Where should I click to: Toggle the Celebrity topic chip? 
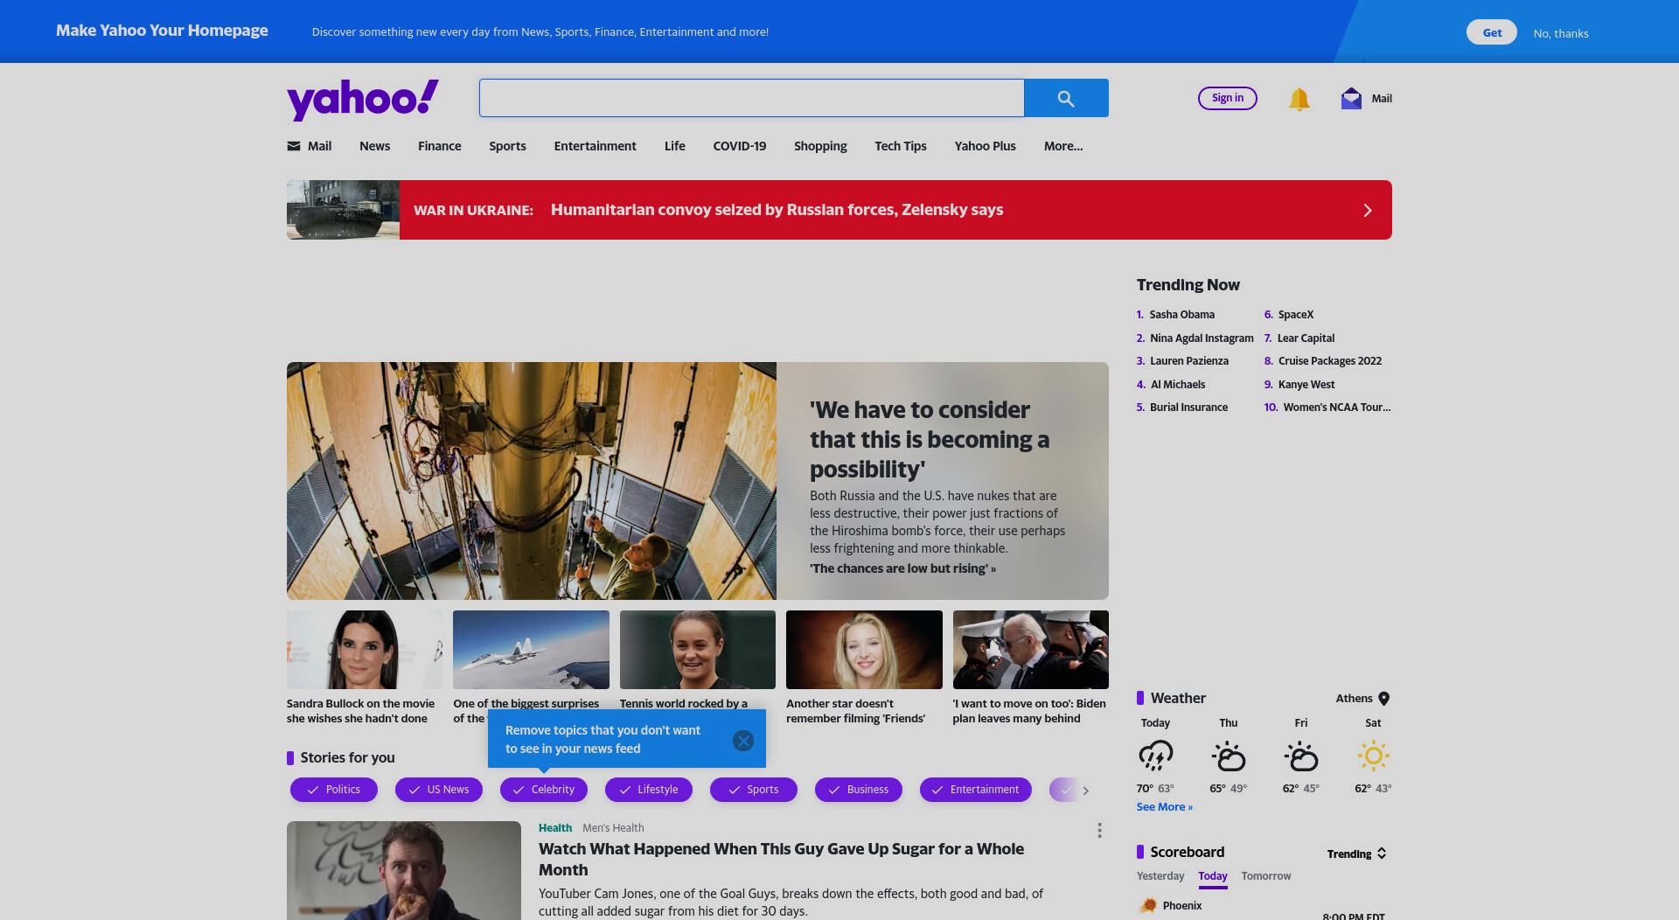tap(544, 790)
